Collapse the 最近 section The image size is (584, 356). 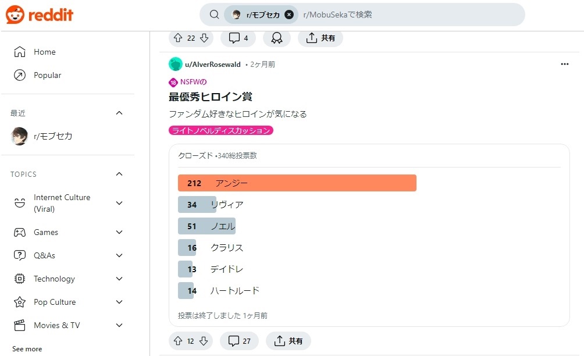[x=119, y=113]
